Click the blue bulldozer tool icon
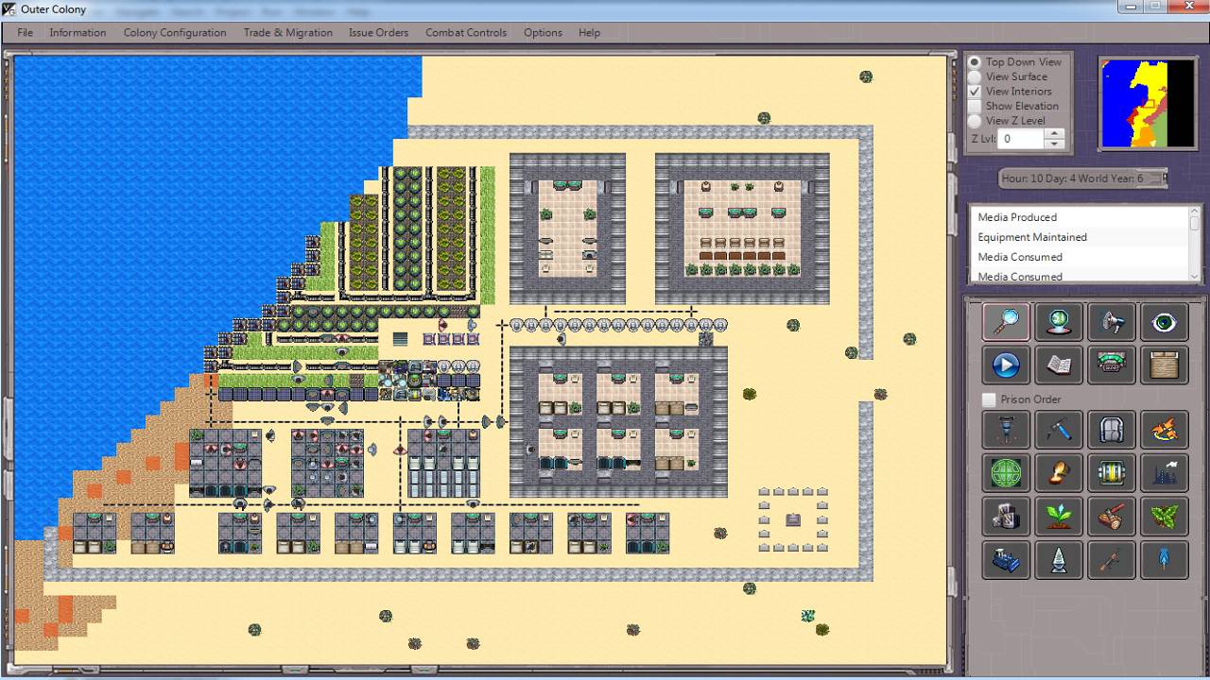 (x=1006, y=559)
